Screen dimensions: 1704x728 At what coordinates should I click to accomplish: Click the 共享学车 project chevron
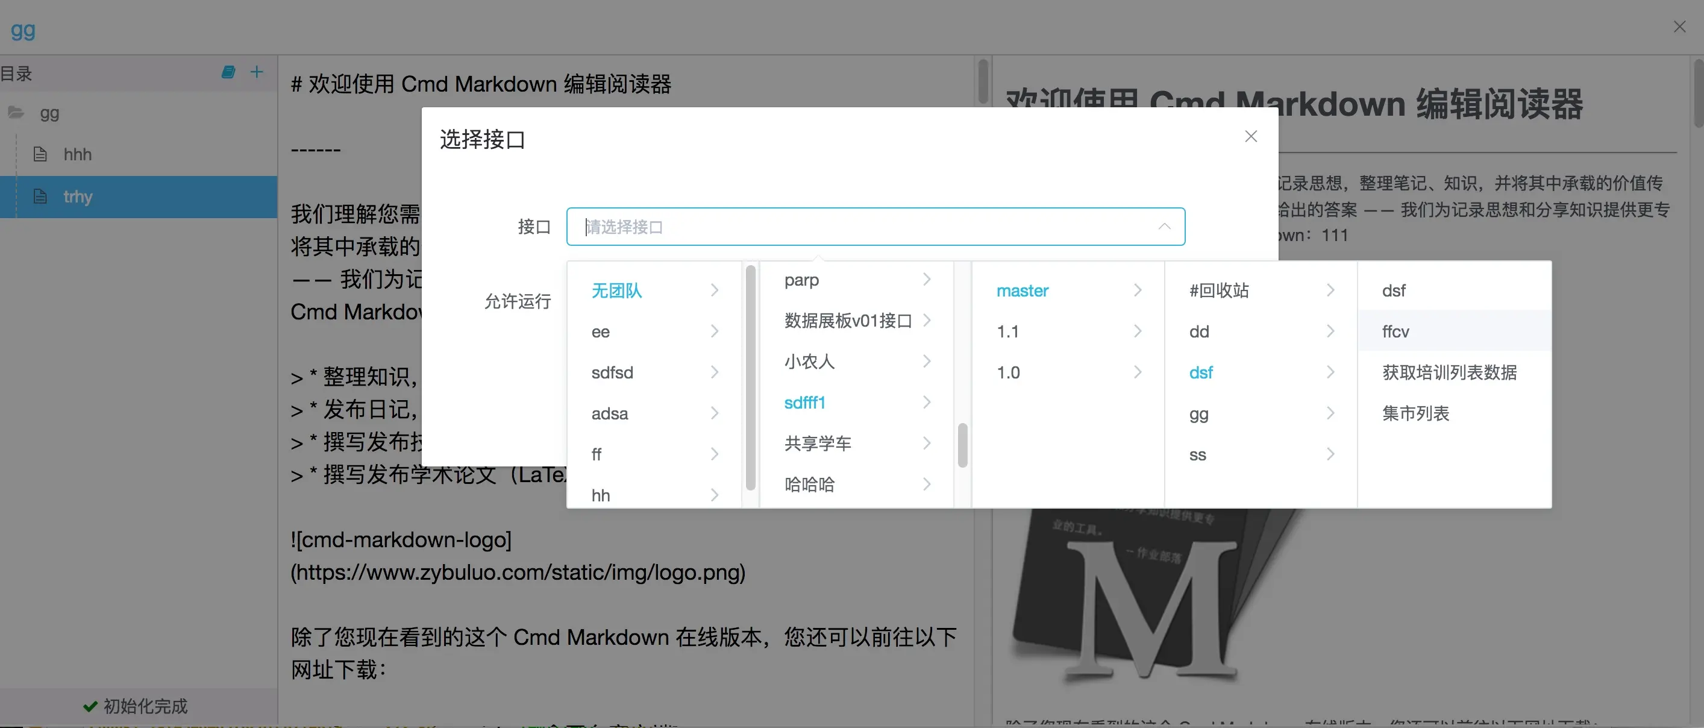point(926,443)
